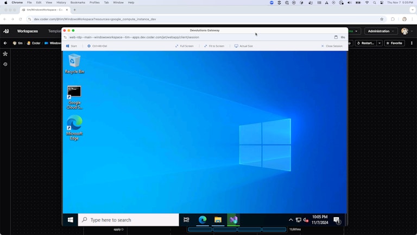This screenshot has width=417, height=235.
Task: Show hidden system tray icons
Action: (290, 220)
